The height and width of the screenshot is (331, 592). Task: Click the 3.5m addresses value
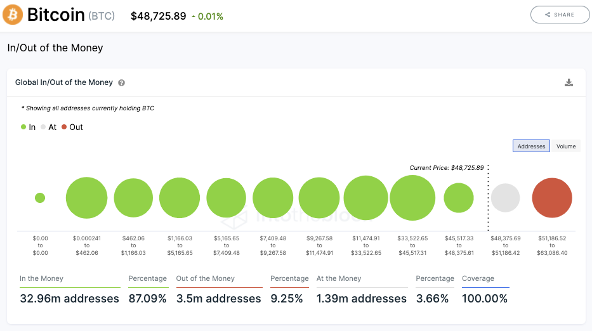point(219,299)
